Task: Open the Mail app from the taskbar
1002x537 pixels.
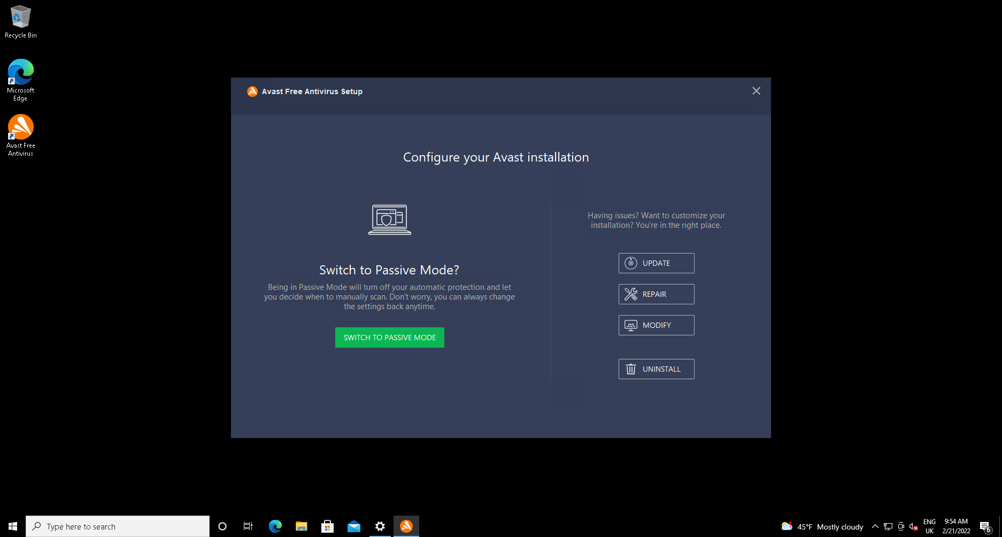Action: pos(354,526)
